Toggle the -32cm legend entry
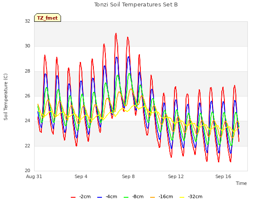The height and width of the screenshot is (205, 273). (x=191, y=197)
